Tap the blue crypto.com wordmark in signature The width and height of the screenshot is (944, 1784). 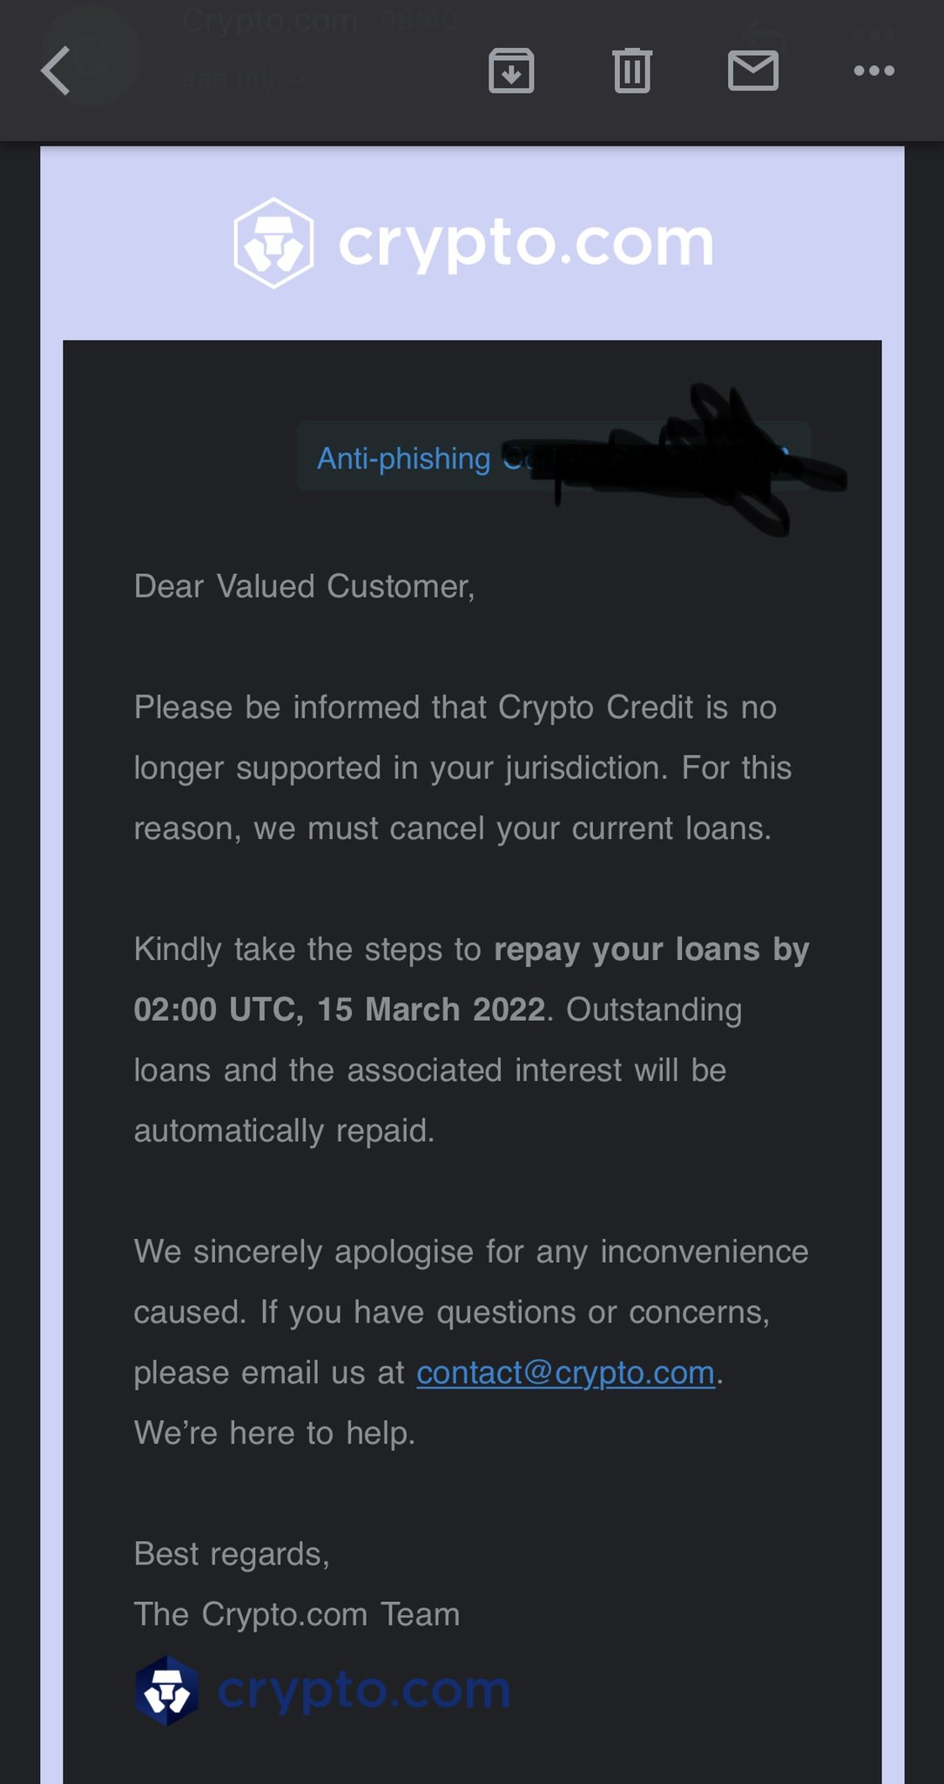pos(363,1691)
